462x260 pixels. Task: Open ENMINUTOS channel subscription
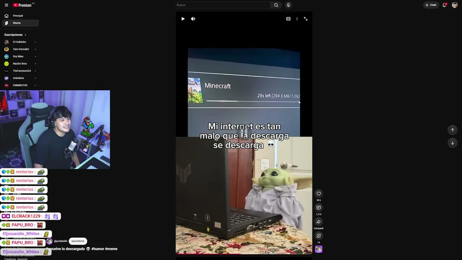click(x=20, y=85)
